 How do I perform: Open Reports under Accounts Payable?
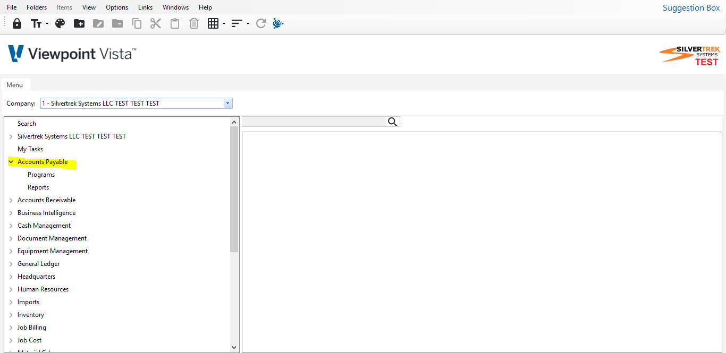(x=38, y=187)
